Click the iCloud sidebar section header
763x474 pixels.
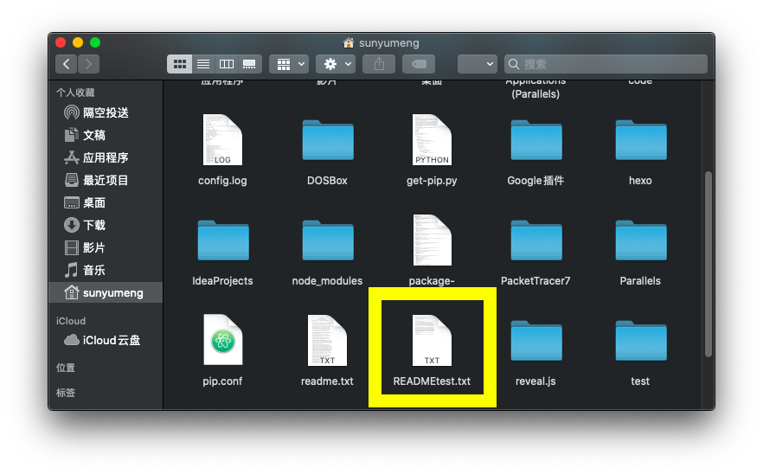click(71, 321)
